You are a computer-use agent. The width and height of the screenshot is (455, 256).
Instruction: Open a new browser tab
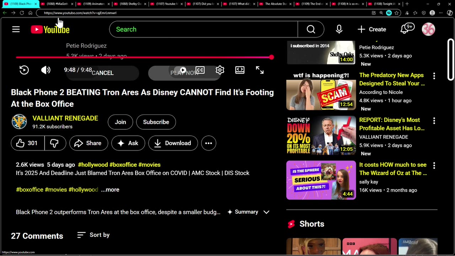[x=407, y=4]
